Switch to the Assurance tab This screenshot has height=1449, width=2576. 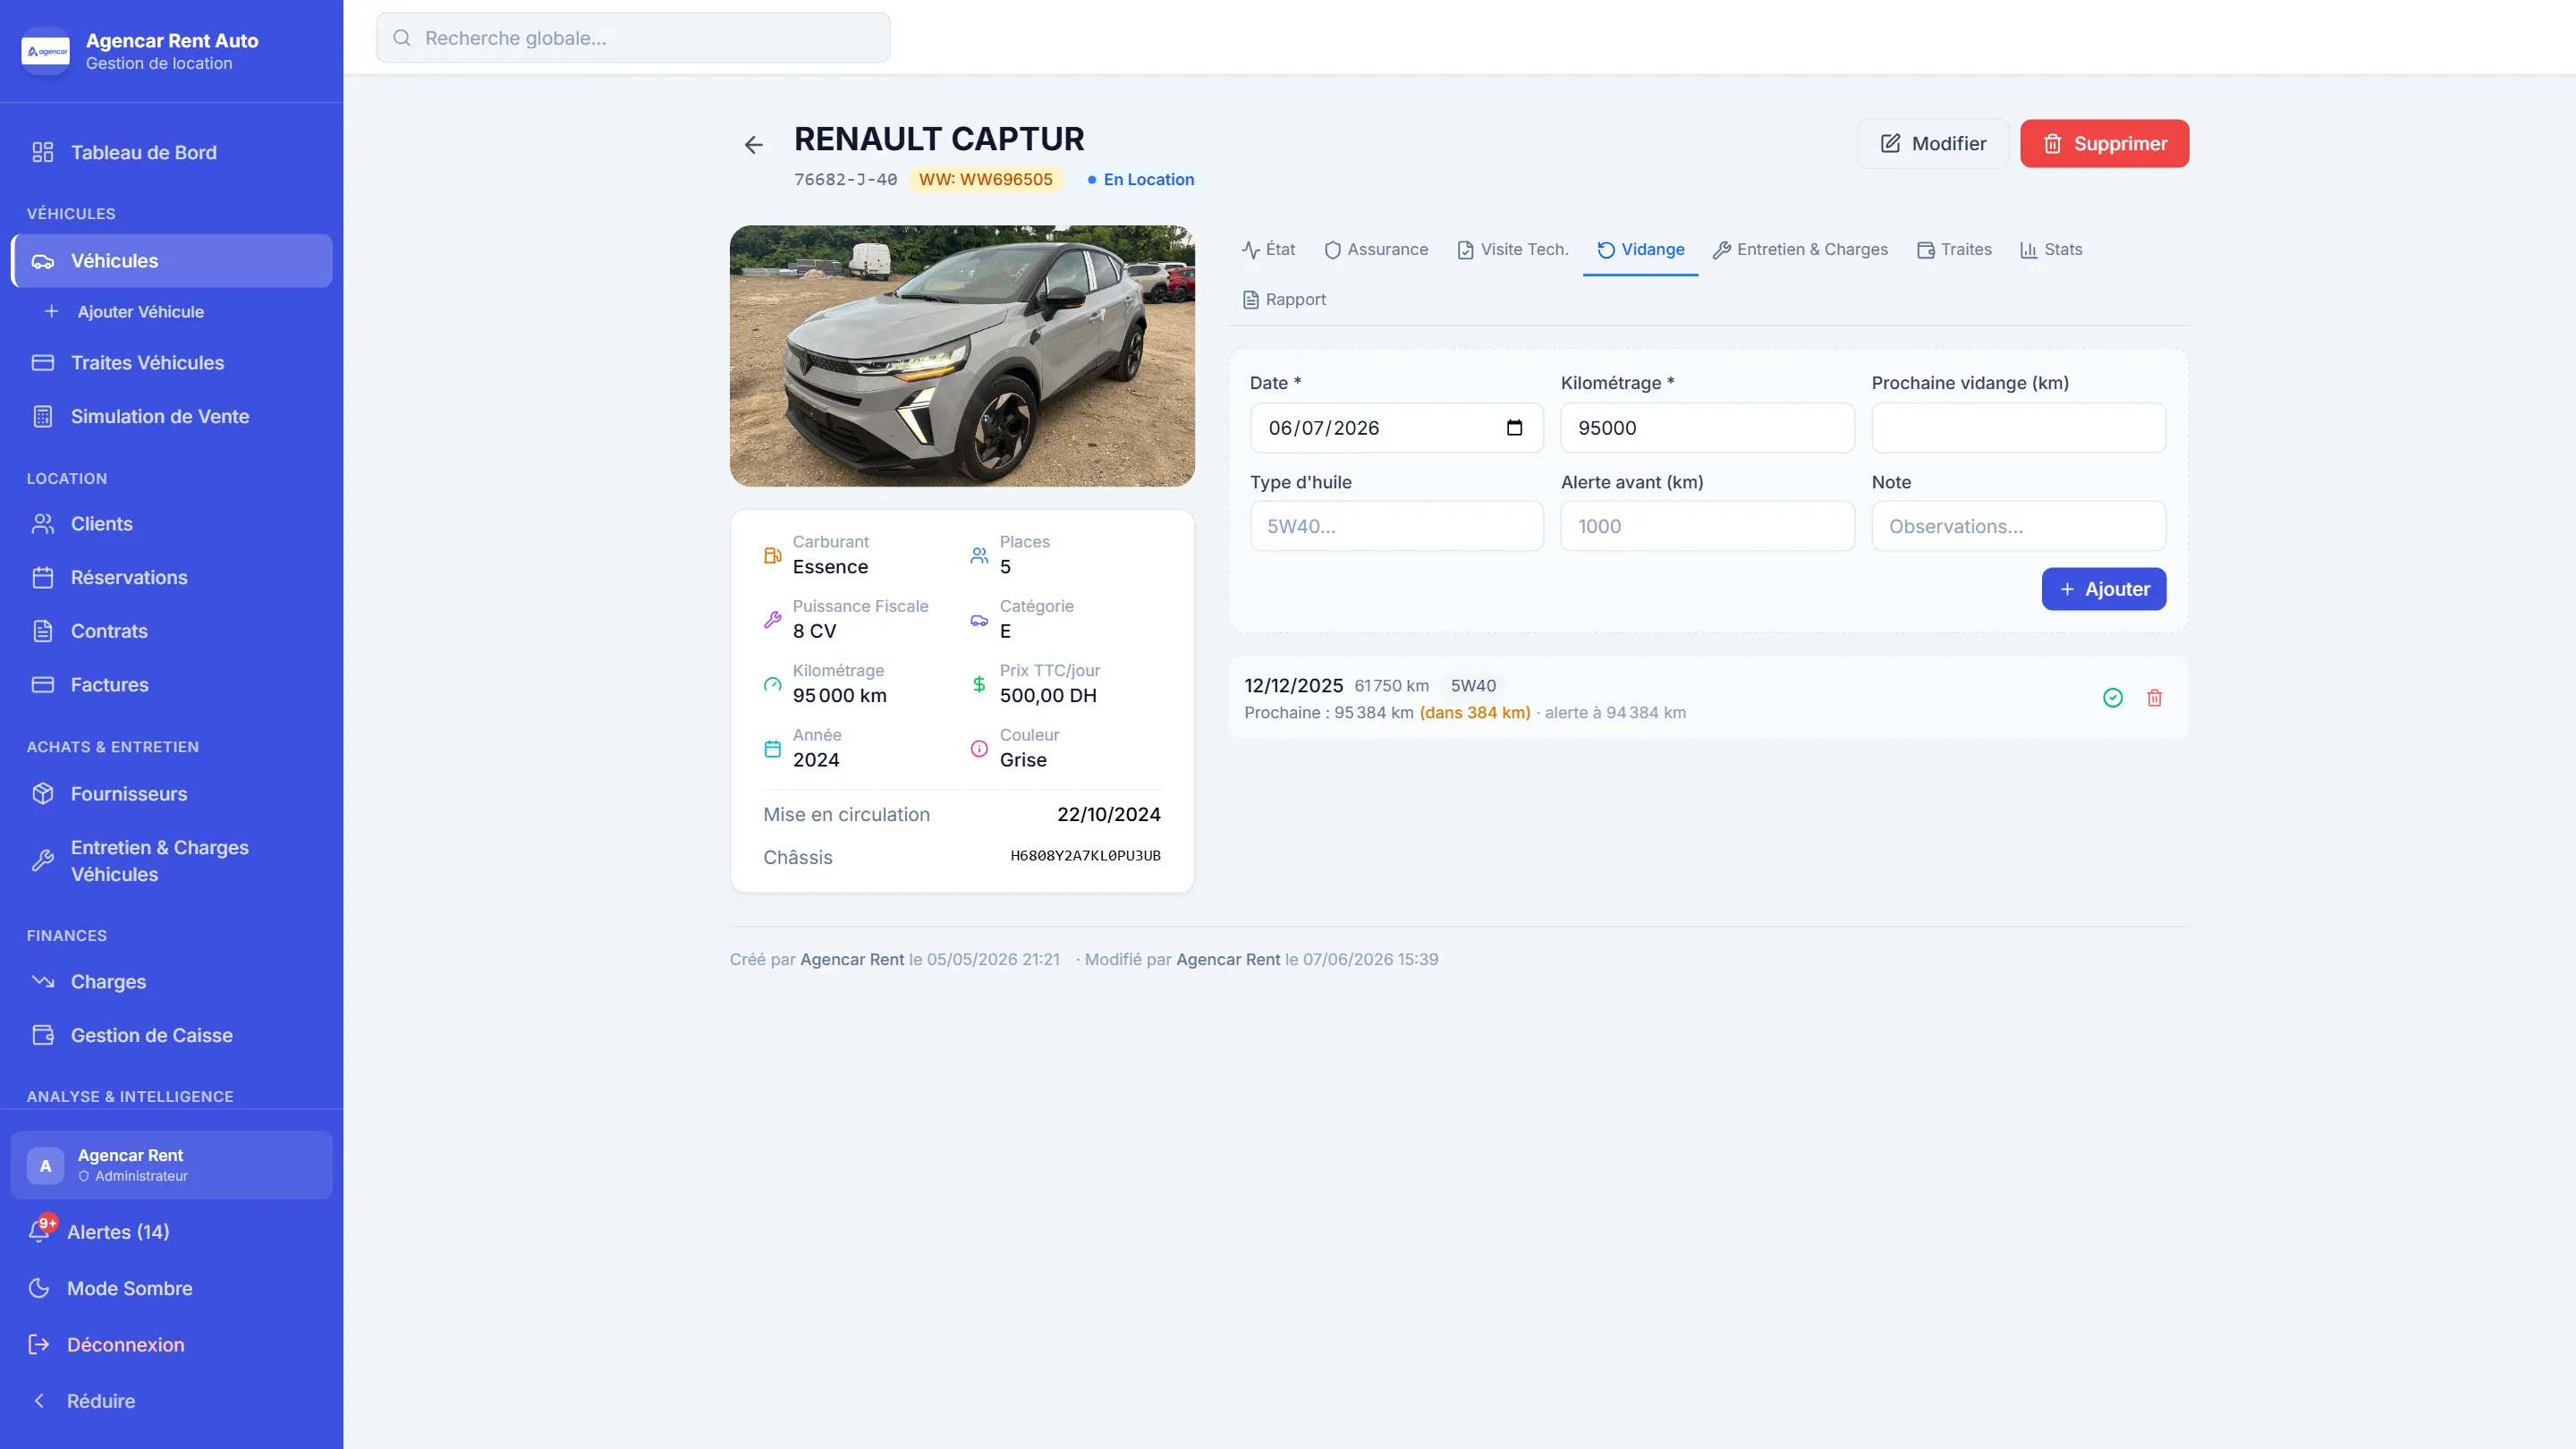pos(1376,250)
